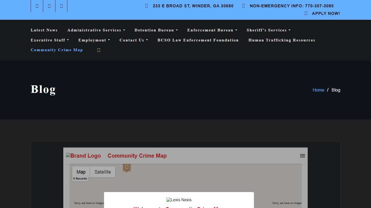Click the map marker pin on the map
371x208 pixels.
coord(127,167)
